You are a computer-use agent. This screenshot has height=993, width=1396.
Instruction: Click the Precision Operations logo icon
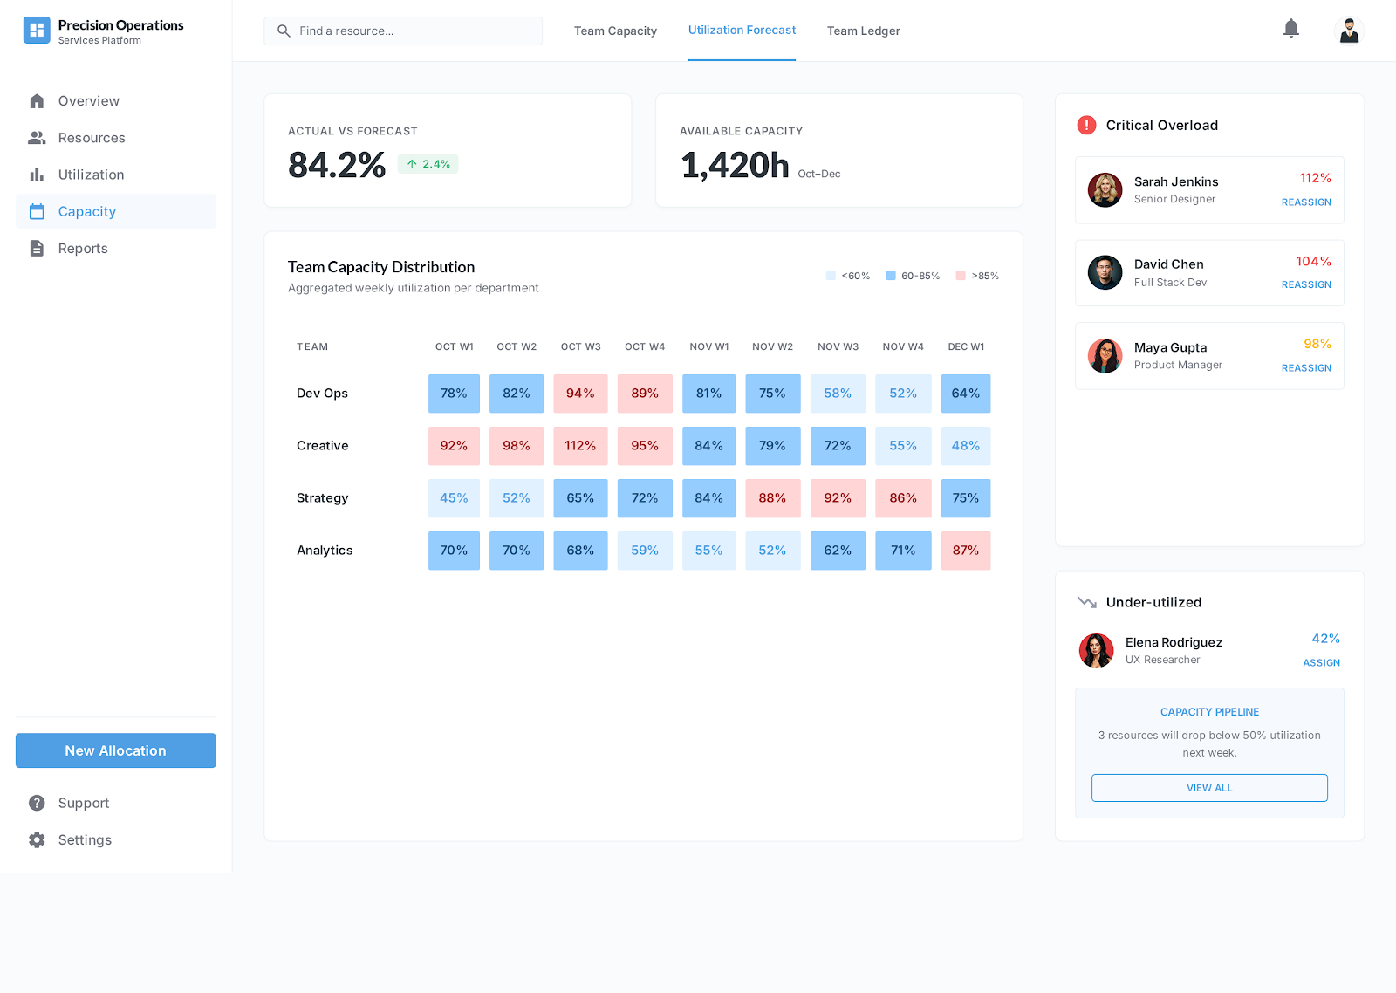pyautogui.click(x=37, y=31)
